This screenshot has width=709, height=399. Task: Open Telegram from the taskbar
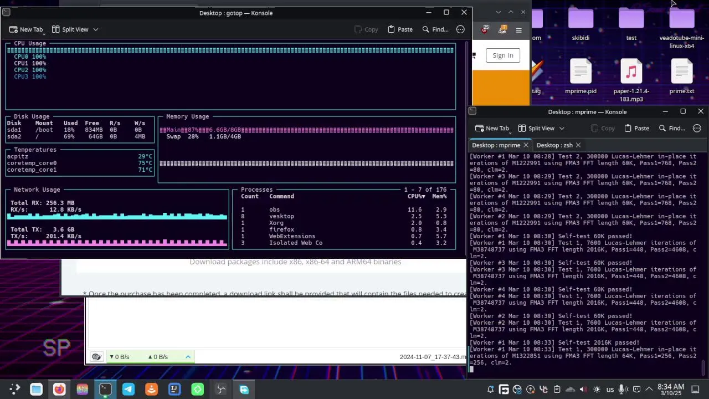pos(128,390)
